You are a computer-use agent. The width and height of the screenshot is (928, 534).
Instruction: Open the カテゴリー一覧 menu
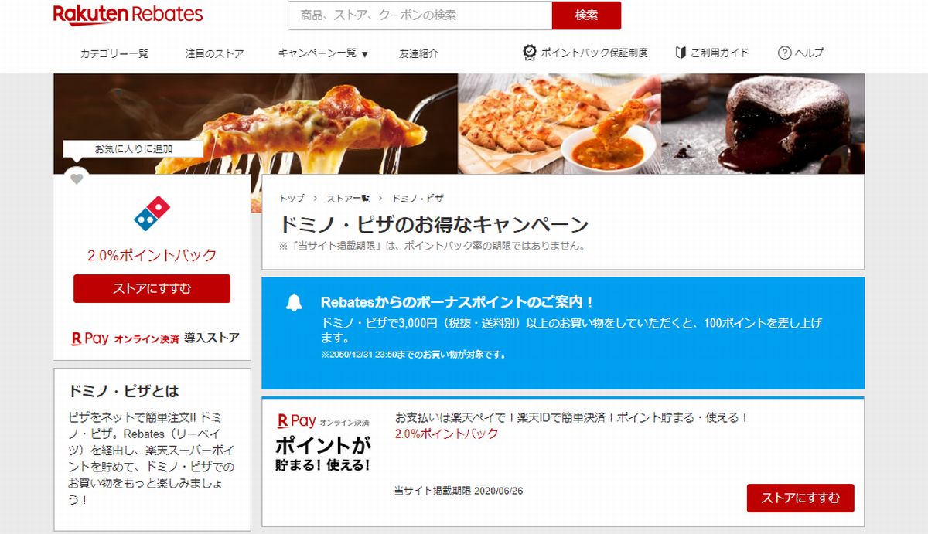[114, 53]
